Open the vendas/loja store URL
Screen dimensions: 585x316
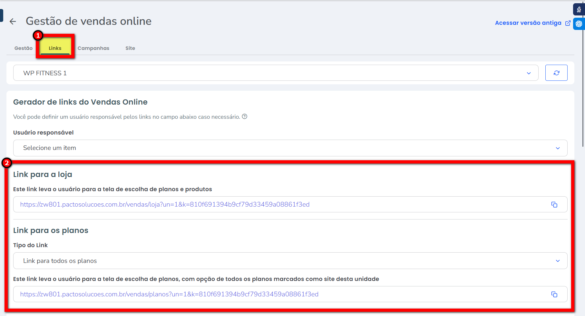pos(165,205)
